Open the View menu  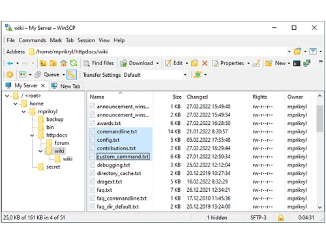[x=104, y=40]
